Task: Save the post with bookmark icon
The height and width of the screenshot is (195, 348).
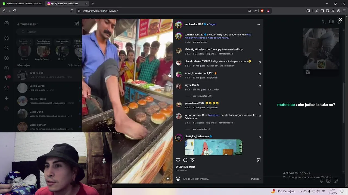Action: pyautogui.click(x=259, y=160)
